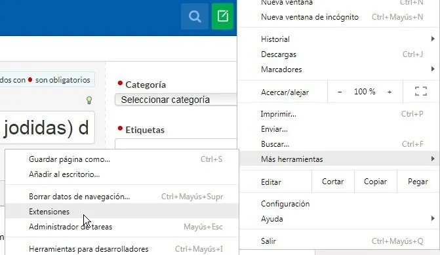Click the blue magnifier search icon
This screenshot has height=255, width=440.
[x=195, y=16]
